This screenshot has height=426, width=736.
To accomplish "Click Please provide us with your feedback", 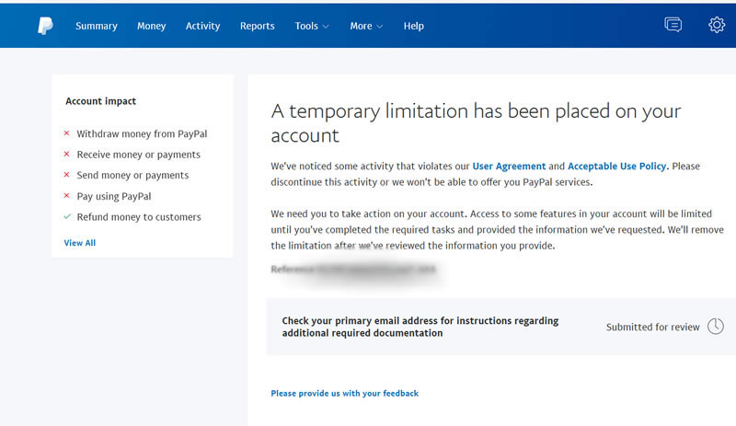I will click(344, 393).
